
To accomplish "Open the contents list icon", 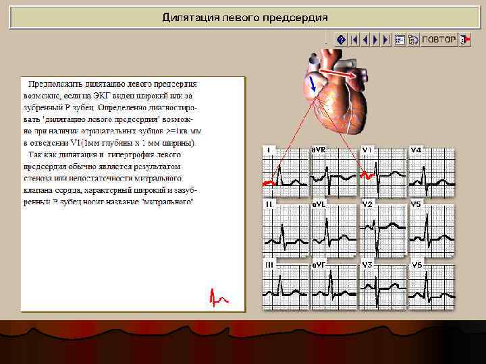I will [400, 40].
